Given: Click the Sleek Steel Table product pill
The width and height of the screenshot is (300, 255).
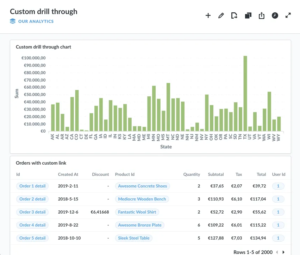Looking at the screenshot, I should tap(134, 238).
